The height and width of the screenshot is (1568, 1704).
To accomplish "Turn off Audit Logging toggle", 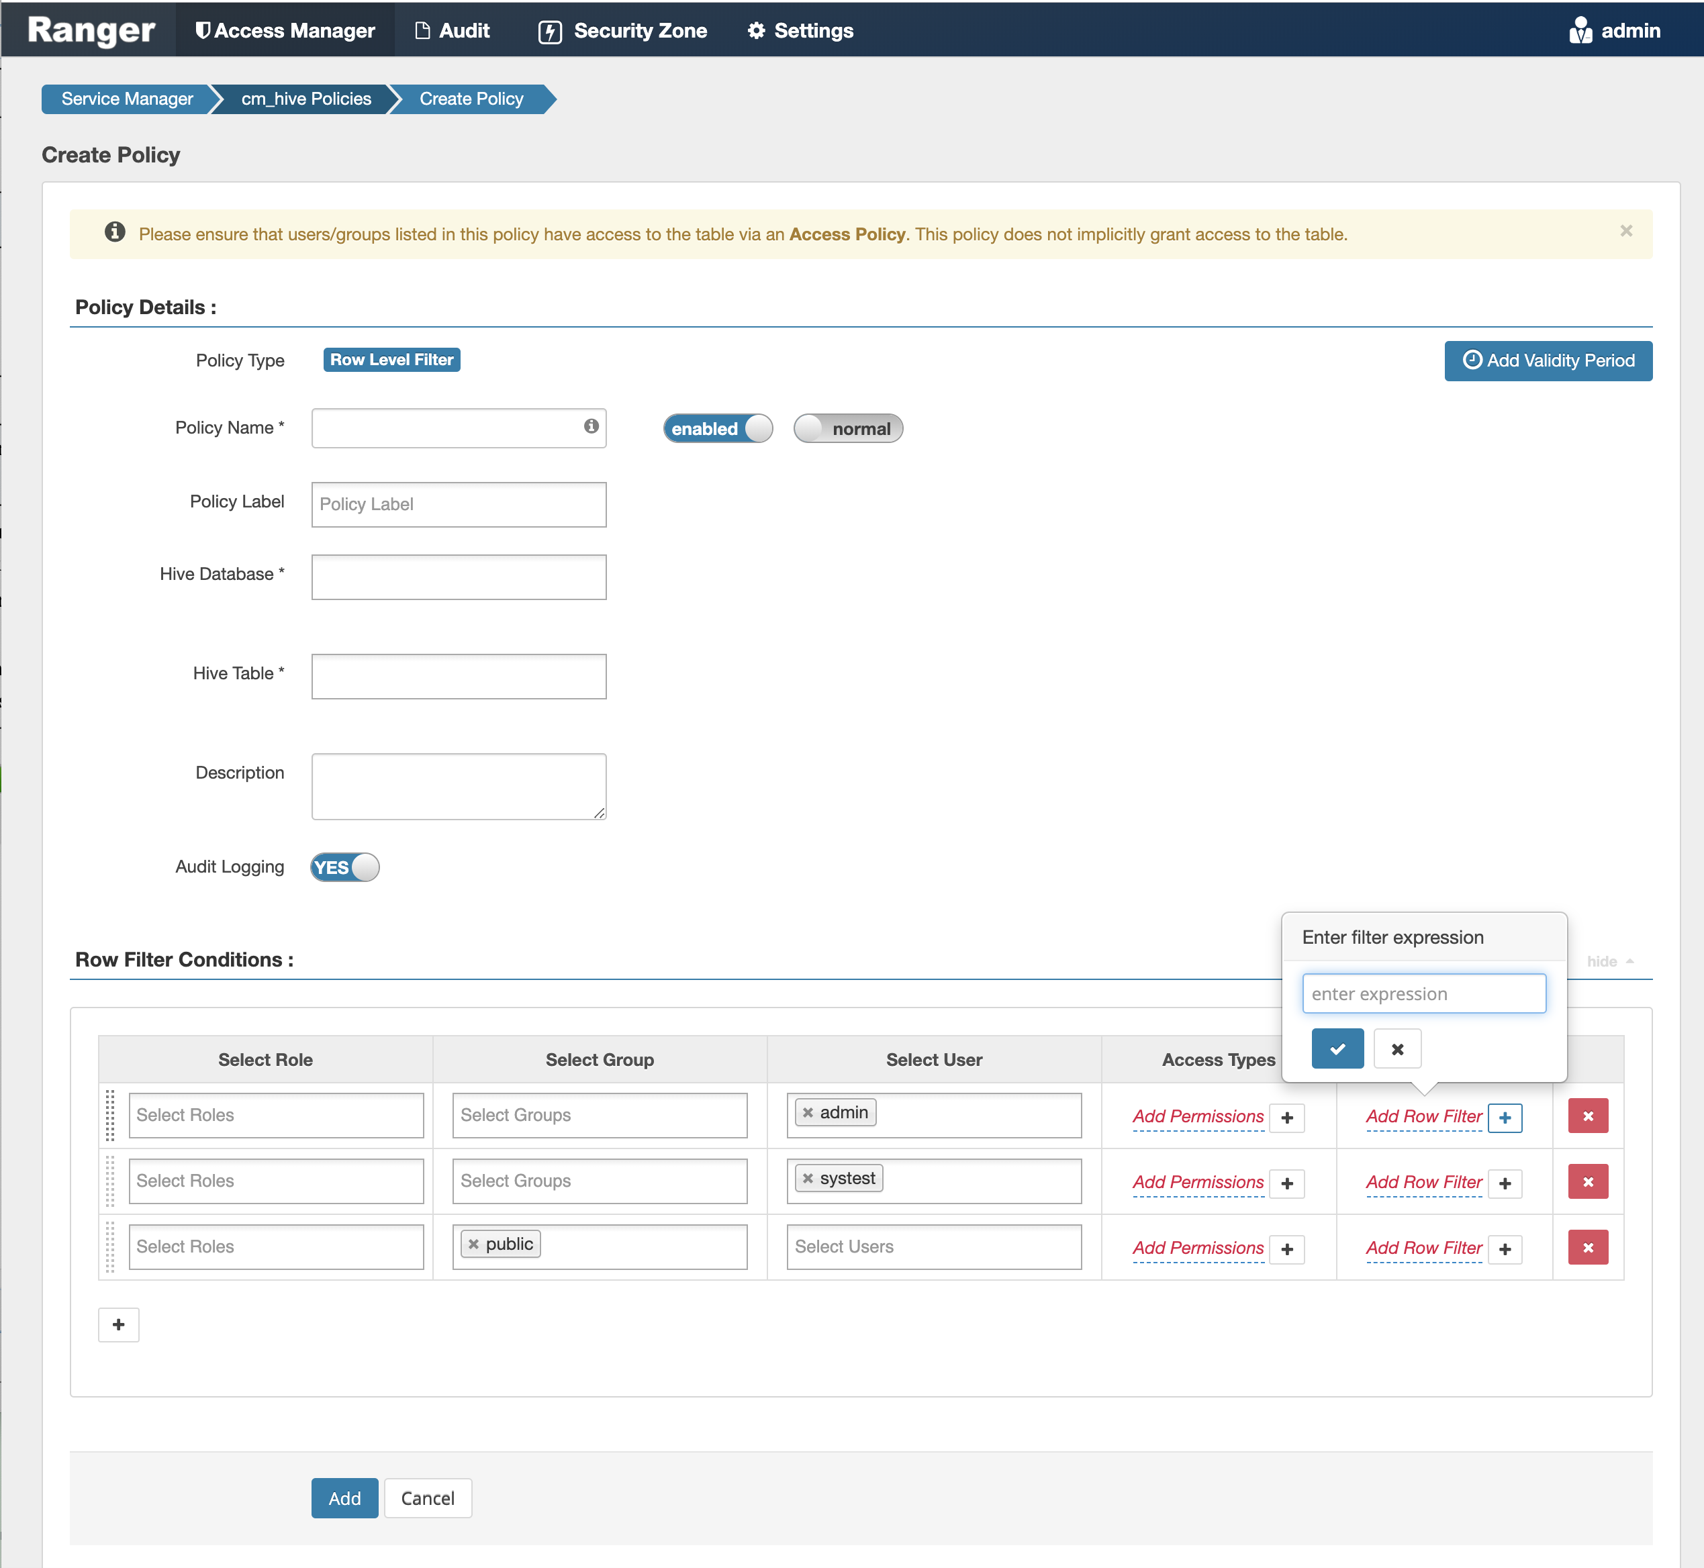I will tap(344, 867).
